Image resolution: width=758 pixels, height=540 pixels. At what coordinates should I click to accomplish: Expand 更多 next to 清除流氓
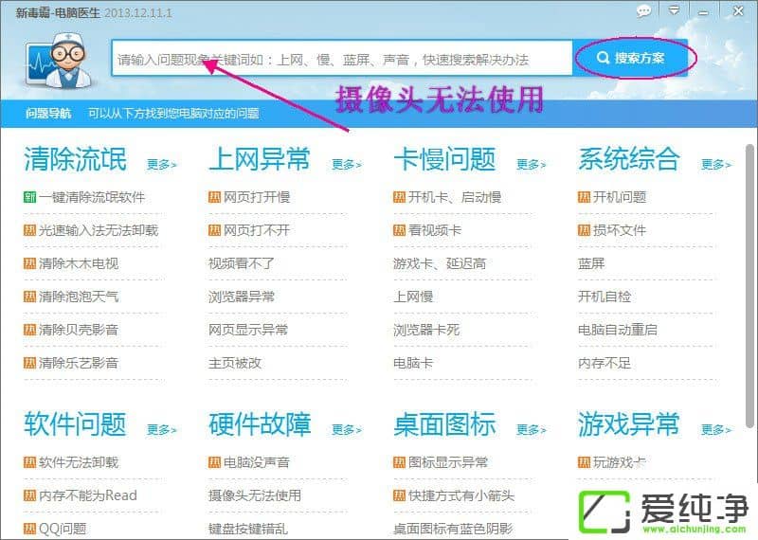(161, 165)
